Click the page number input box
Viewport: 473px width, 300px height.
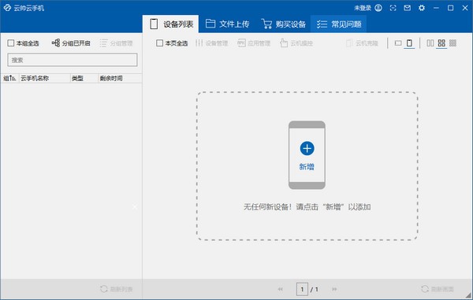pos(302,290)
